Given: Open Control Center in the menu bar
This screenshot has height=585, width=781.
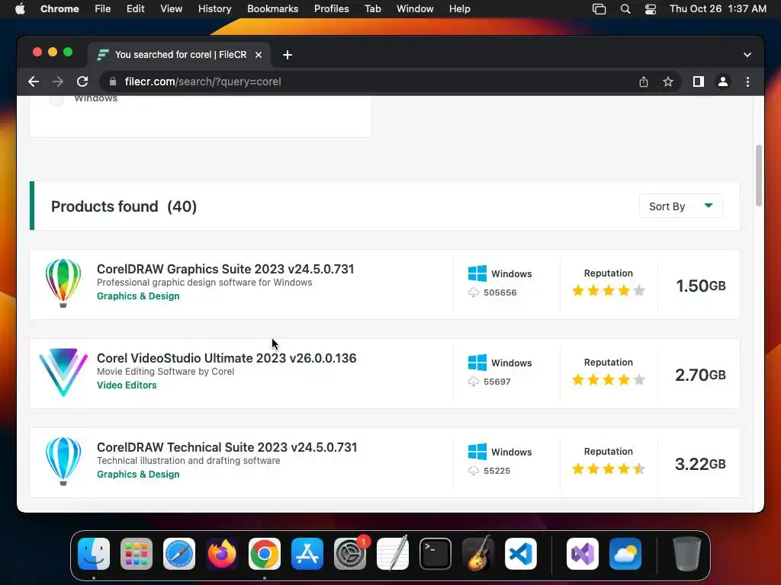Looking at the screenshot, I should click(x=651, y=9).
